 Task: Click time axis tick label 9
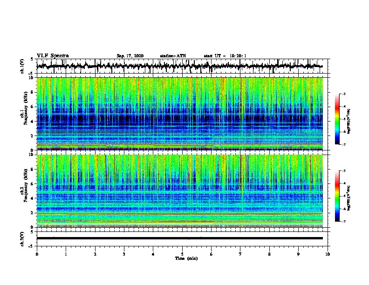point(298,254)
